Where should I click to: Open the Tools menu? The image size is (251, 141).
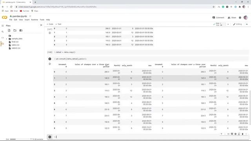(42, 20)
